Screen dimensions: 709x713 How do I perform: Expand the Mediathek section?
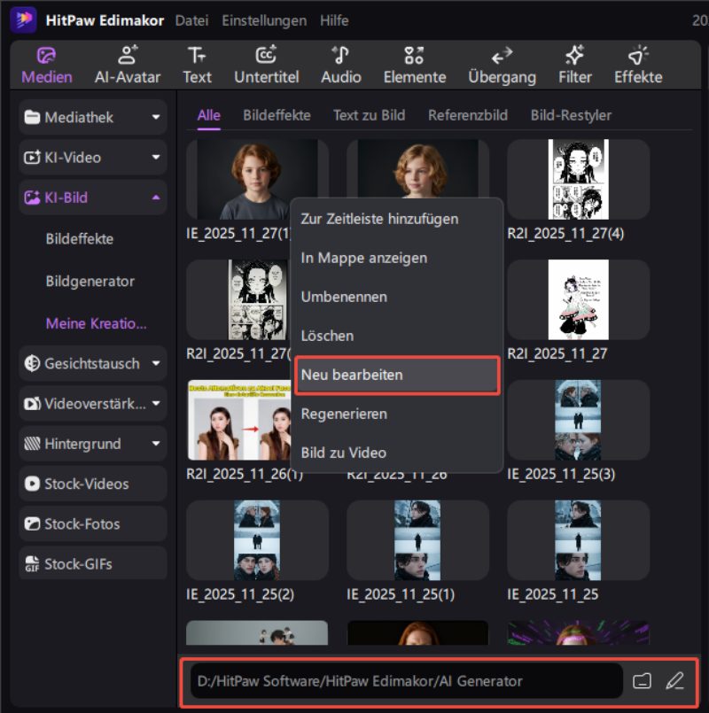(x=93, y=117)
